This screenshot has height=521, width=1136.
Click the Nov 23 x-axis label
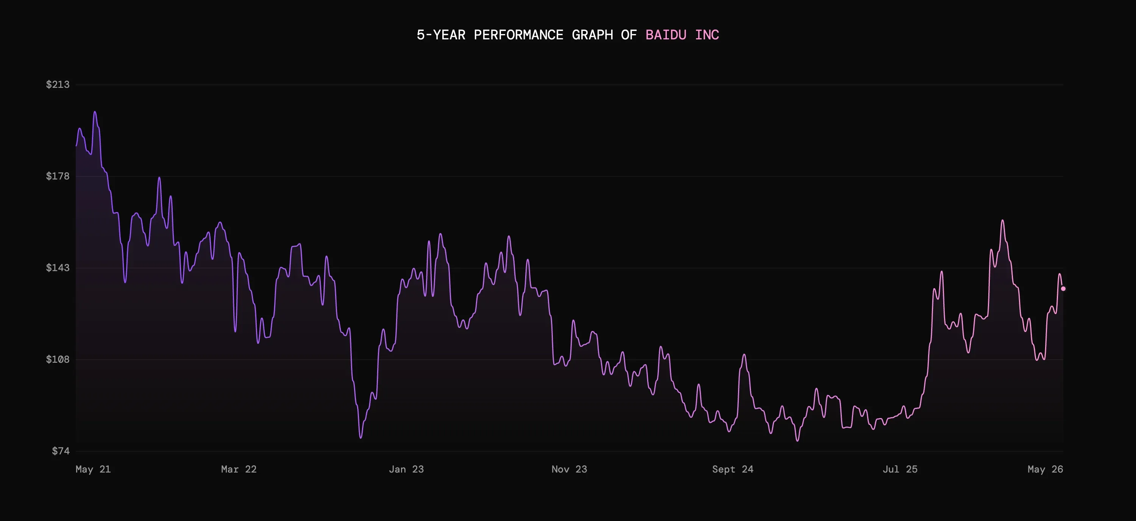tap(569, 470)
